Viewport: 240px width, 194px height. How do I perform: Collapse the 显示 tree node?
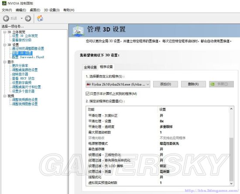click(x=5, y=62)
